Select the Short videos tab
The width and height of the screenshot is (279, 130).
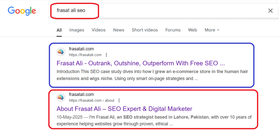pyautogui.click(x=145, y=30)
